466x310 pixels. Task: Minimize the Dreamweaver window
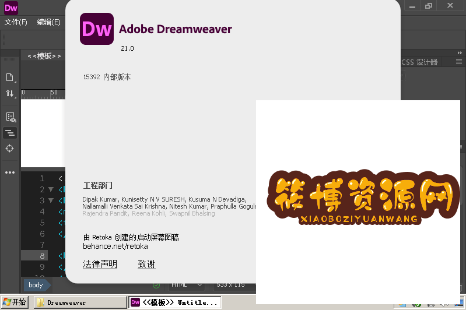[412, 6]
